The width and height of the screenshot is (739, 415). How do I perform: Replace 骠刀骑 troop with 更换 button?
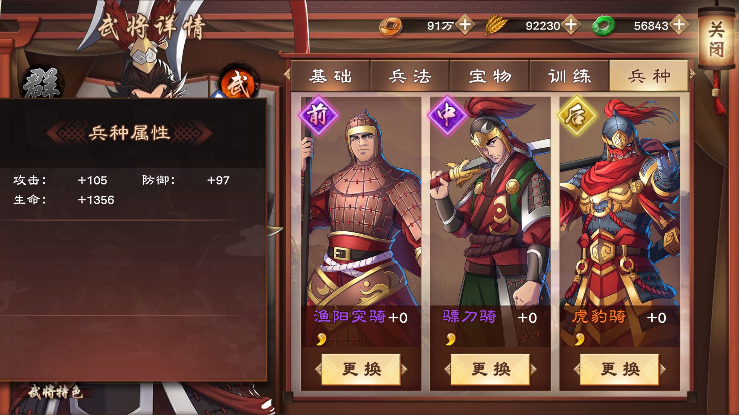[x=490, y=369]
